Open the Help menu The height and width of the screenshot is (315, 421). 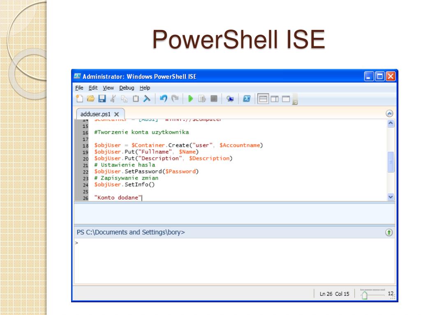tap(145, 88)
